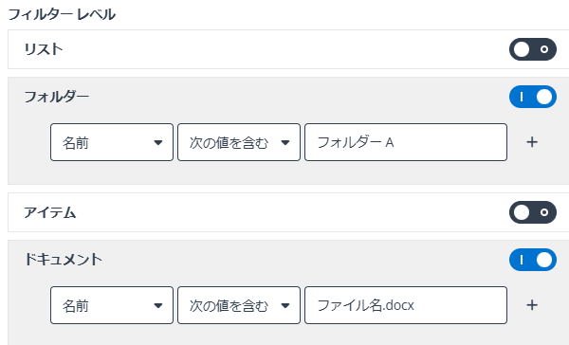
Task: Add another filter rule to ドキュメント section
Action: tap(532, 305)
